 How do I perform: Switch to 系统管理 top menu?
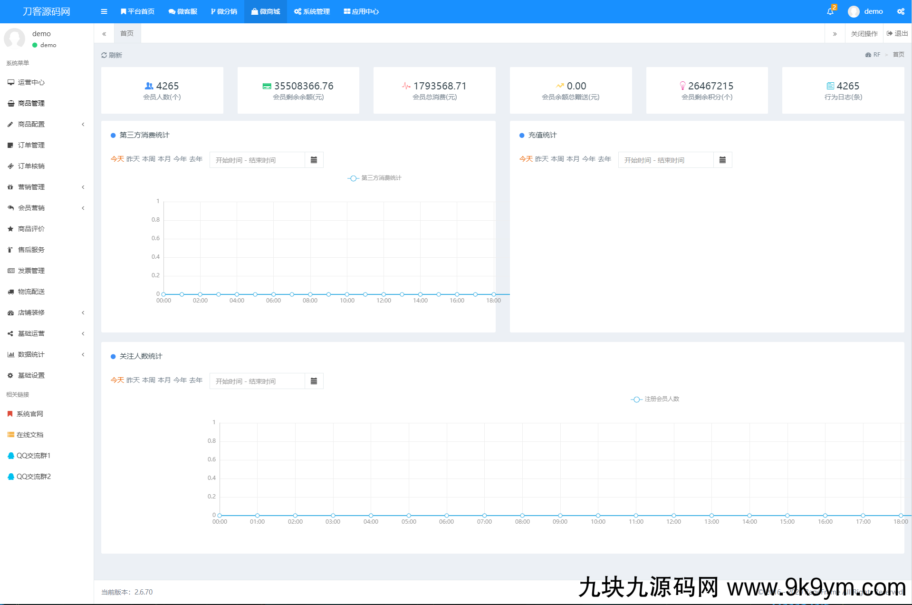click(x=312, y=11)
